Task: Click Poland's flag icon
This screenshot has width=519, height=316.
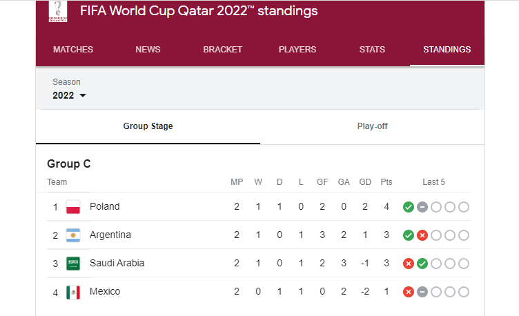Action: [x=73, y=207]
